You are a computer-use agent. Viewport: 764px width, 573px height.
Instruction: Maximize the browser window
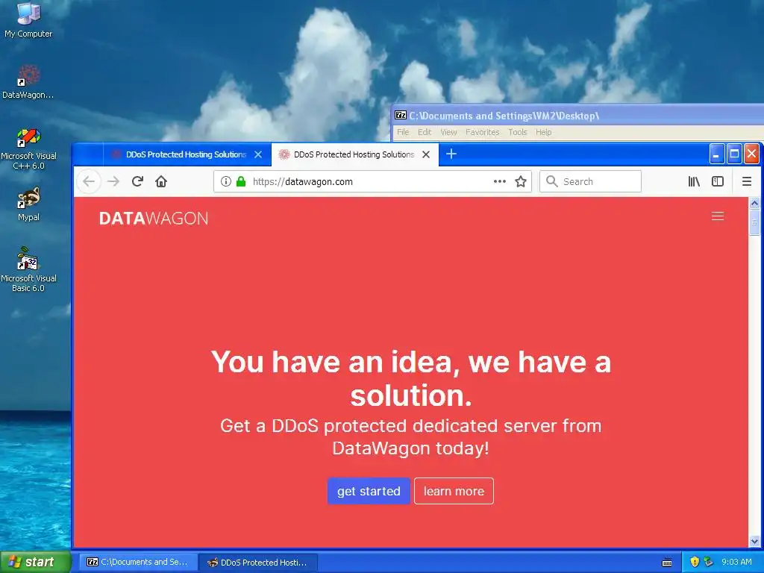coord(734,154)
